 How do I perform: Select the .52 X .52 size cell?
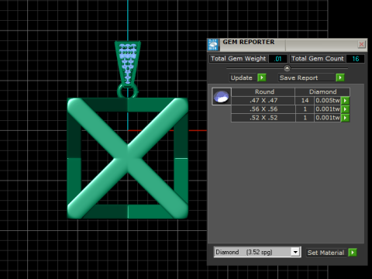point(263,118)
